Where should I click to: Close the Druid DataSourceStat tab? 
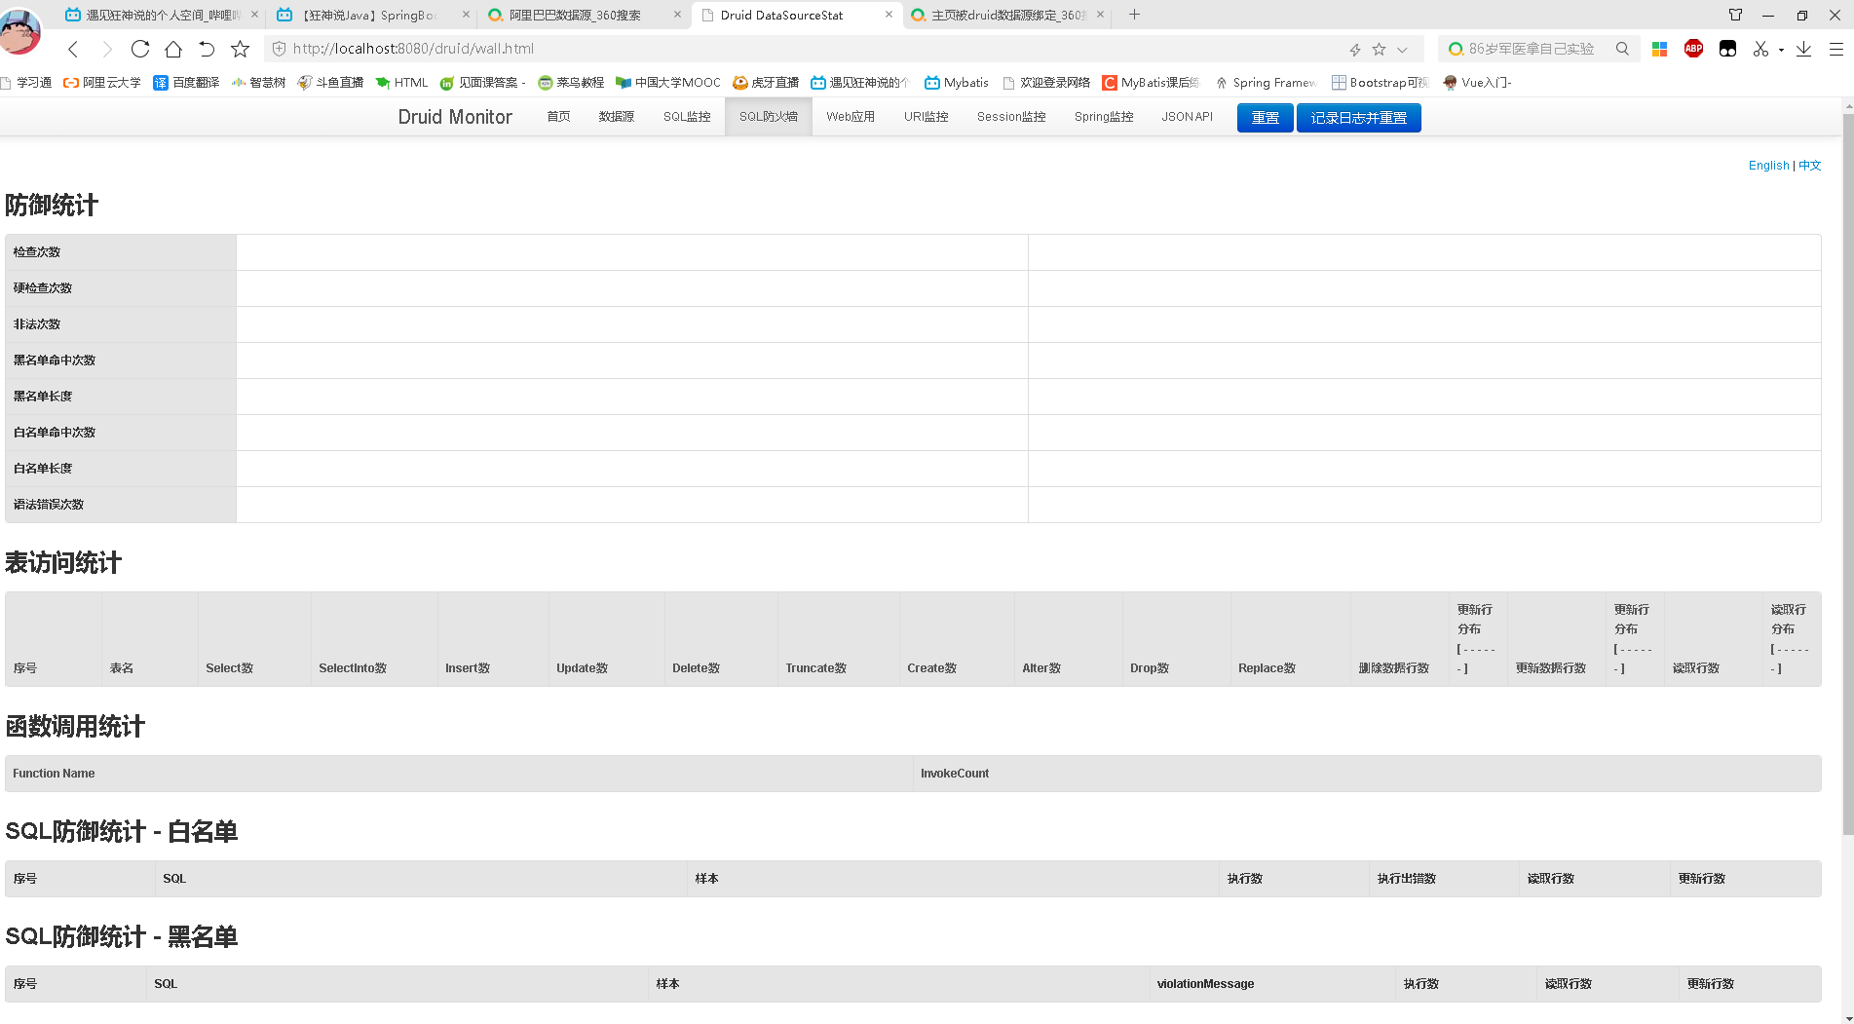[x=889, y=15]
